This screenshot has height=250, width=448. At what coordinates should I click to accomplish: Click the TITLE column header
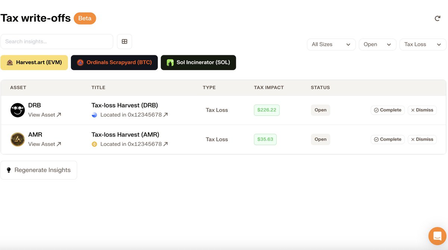(98, 88)
